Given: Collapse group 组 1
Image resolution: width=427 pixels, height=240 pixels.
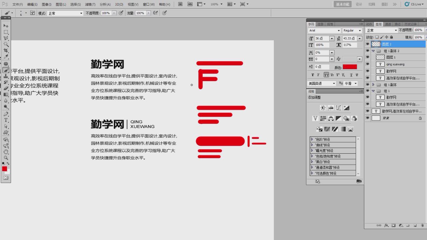Looking at the screenshot, I should pos(373,91).
